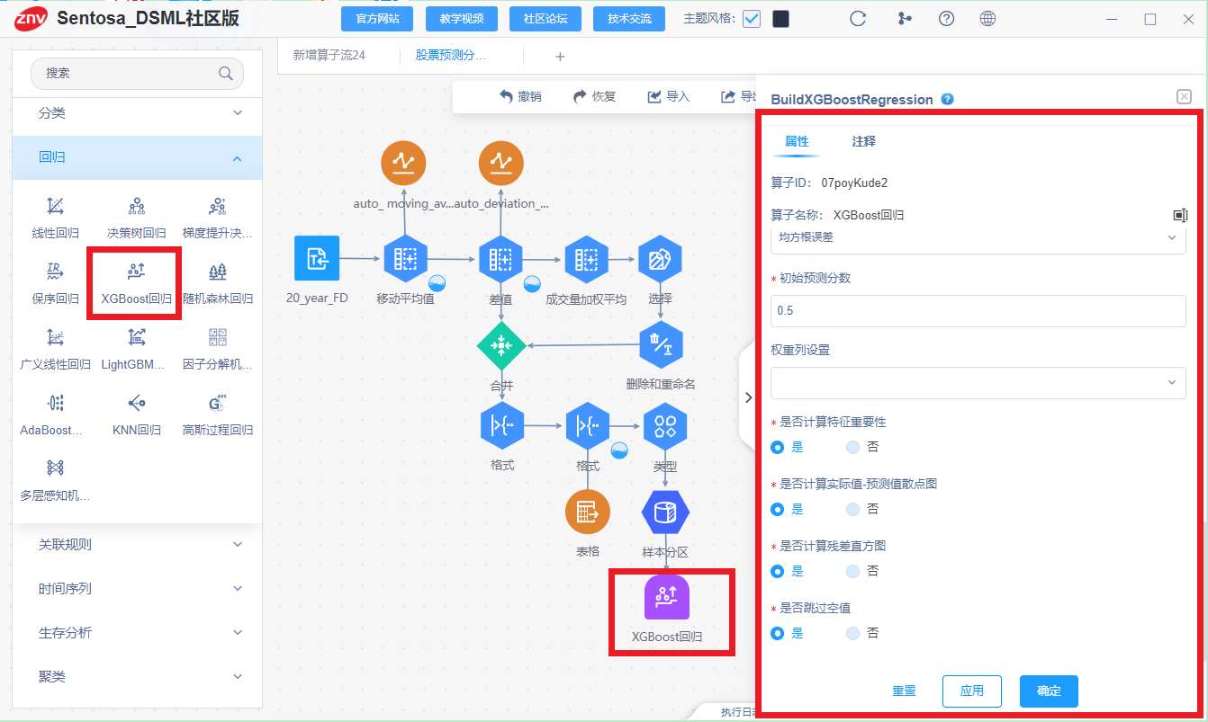Viewport: 1208px width, 722px height.
Task: Expand the 生存分析 category
Action: [137, 633]
